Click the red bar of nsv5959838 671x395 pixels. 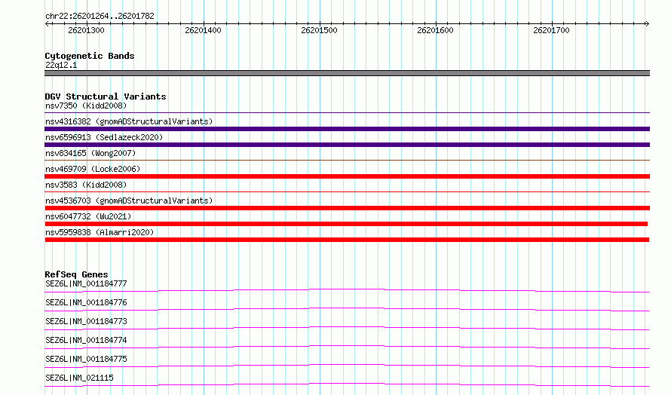[x=347, y=240]
